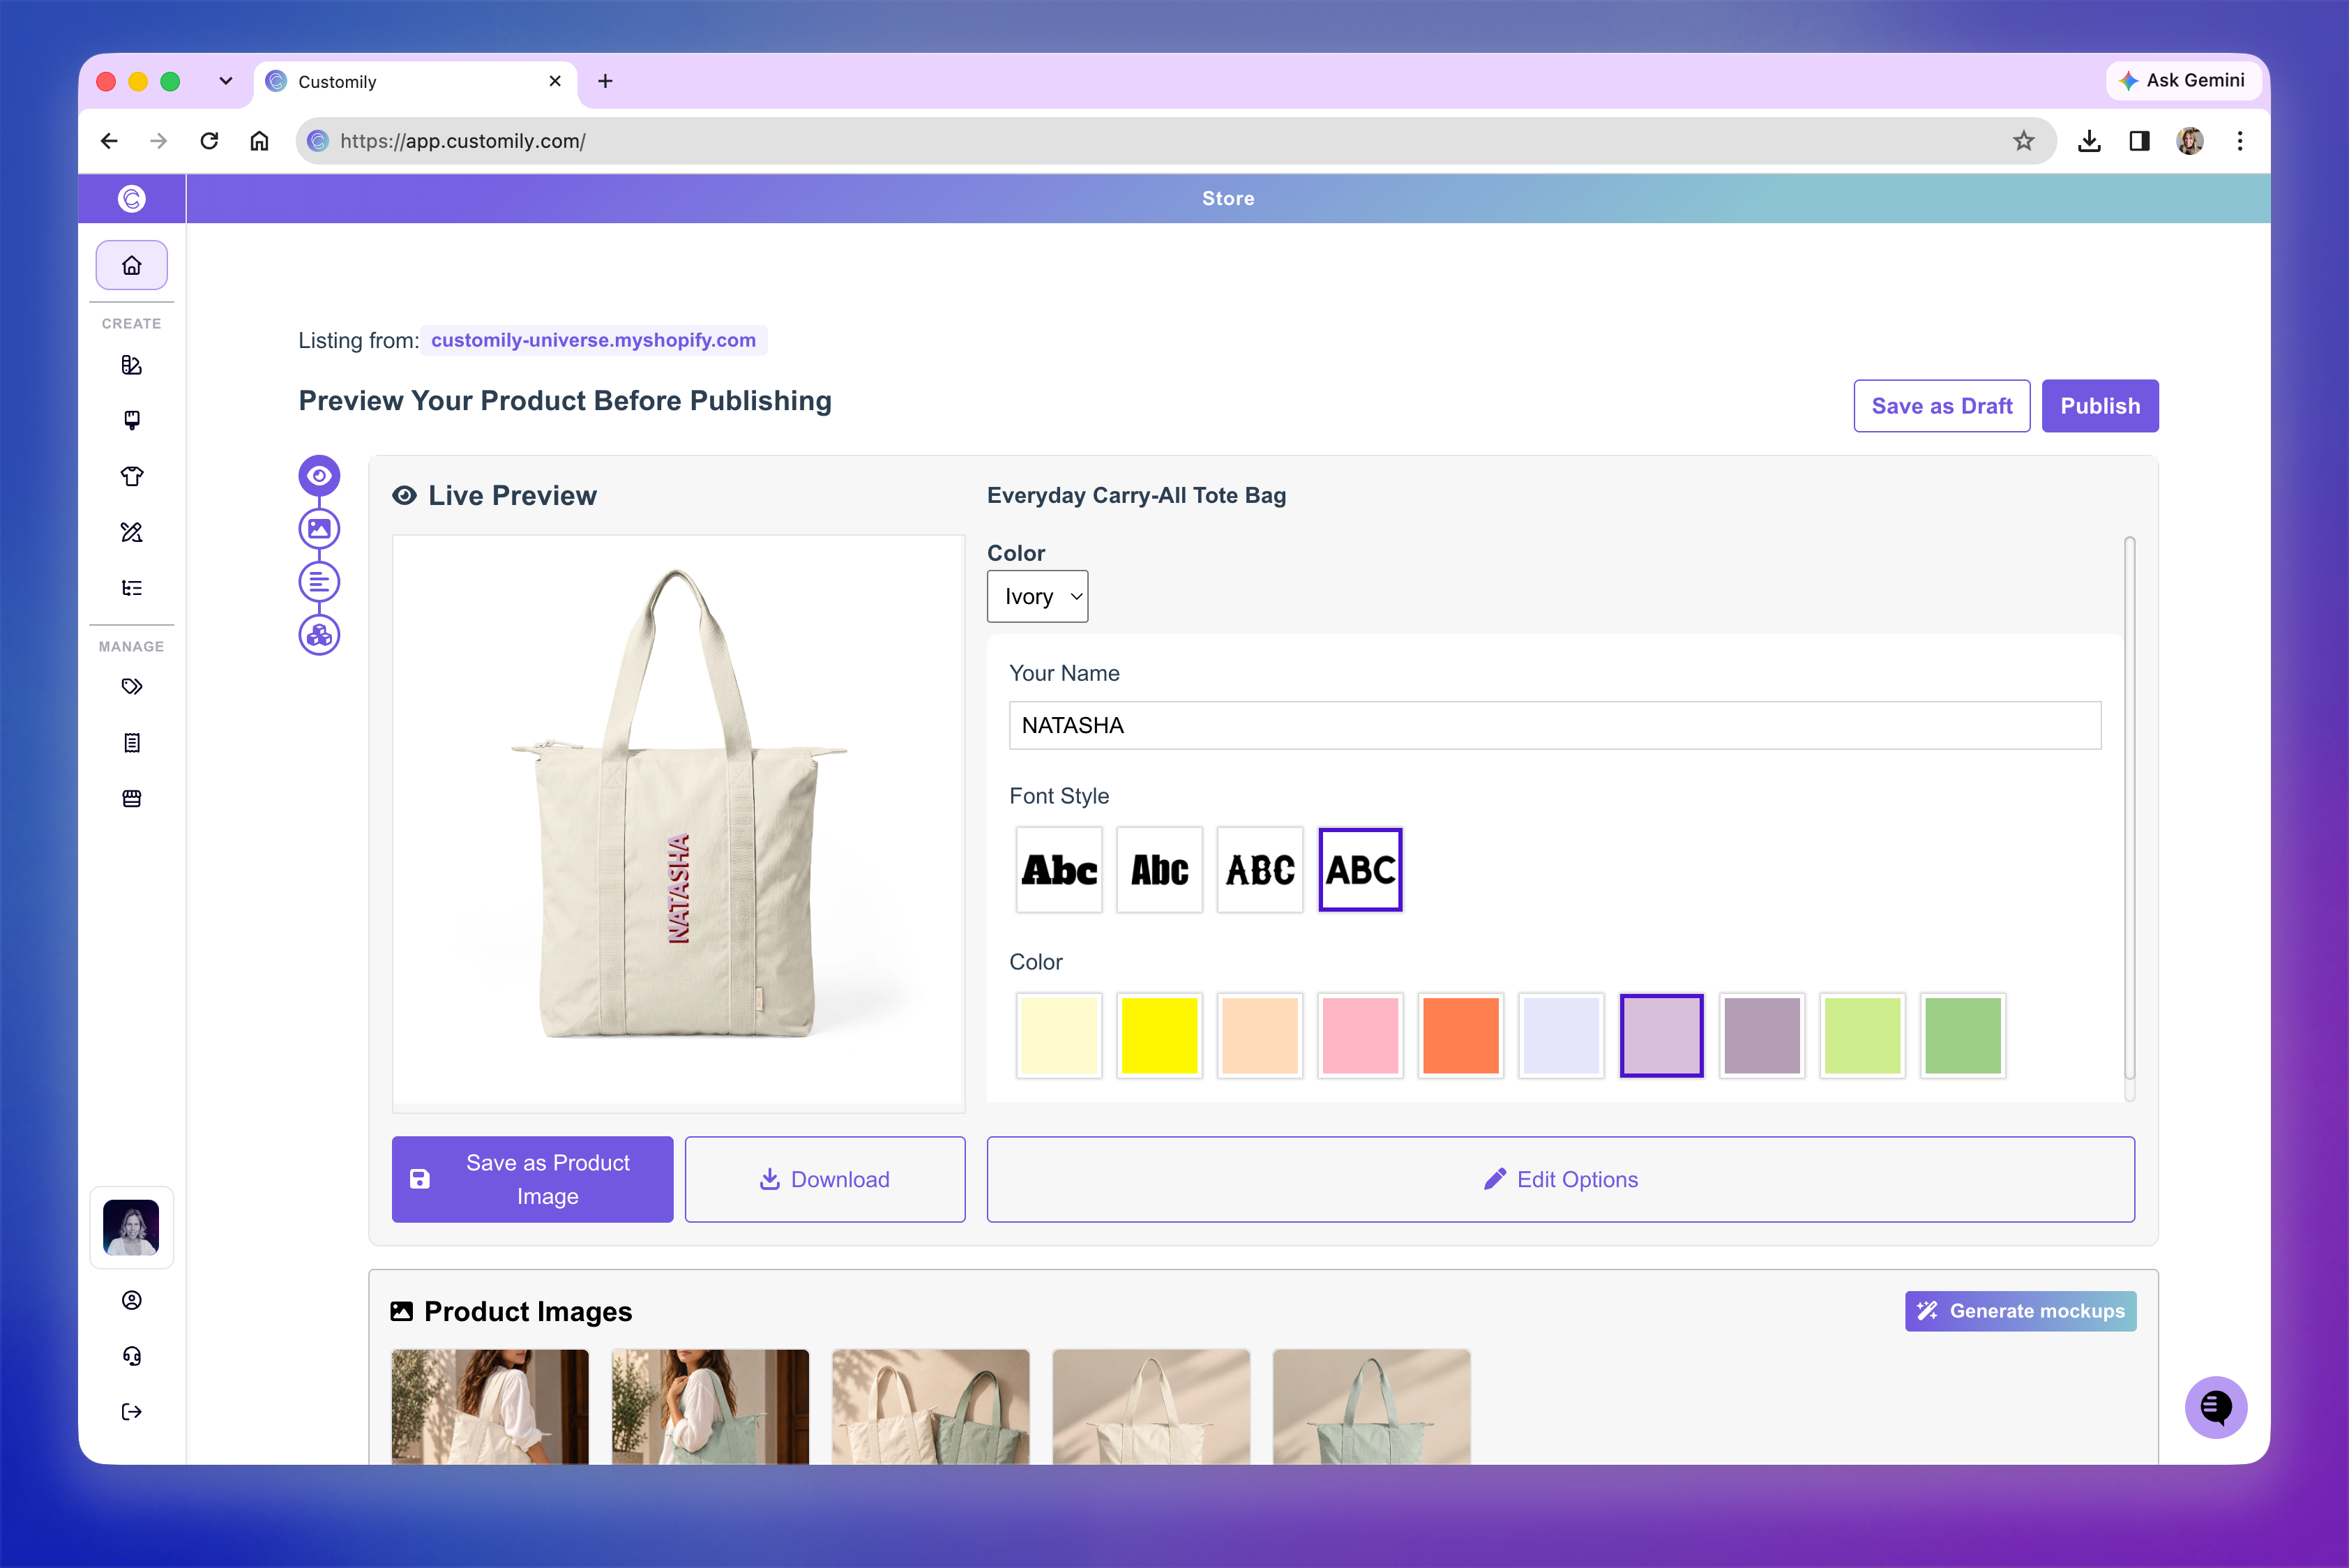Jump to Product Images step icon
Viewport: 2349px width, 1568px height.
(319, 529)
